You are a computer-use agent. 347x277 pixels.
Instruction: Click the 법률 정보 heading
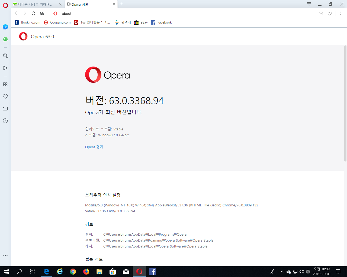[x=94, y=259]
